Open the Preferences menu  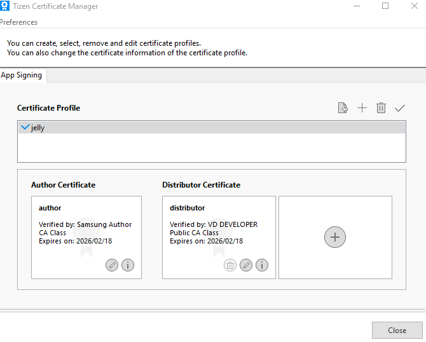tap(18, 22)
